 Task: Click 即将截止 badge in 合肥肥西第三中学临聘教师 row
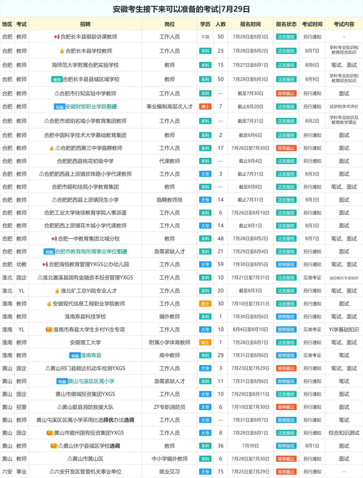click(286, 148)
